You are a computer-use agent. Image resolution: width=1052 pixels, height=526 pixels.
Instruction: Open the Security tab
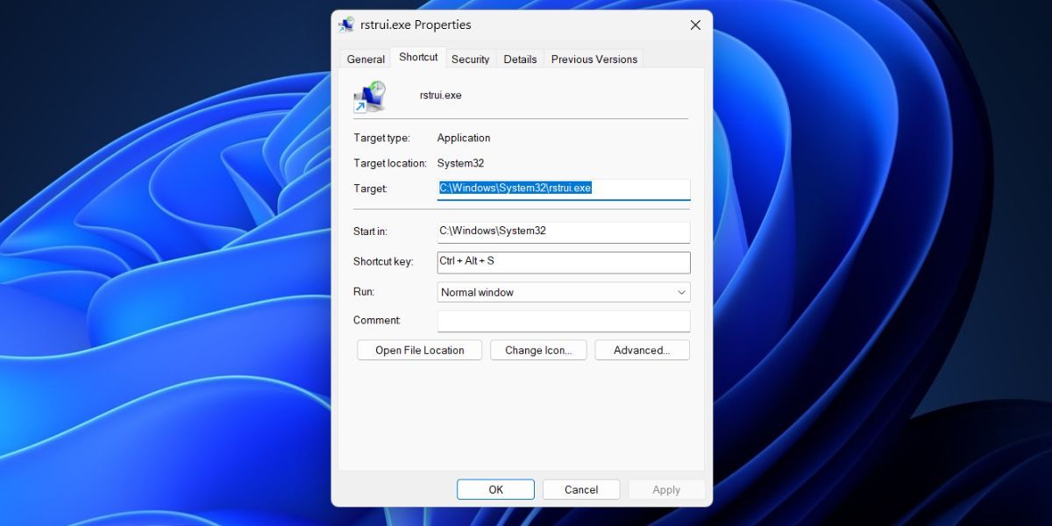coord(470,59)
